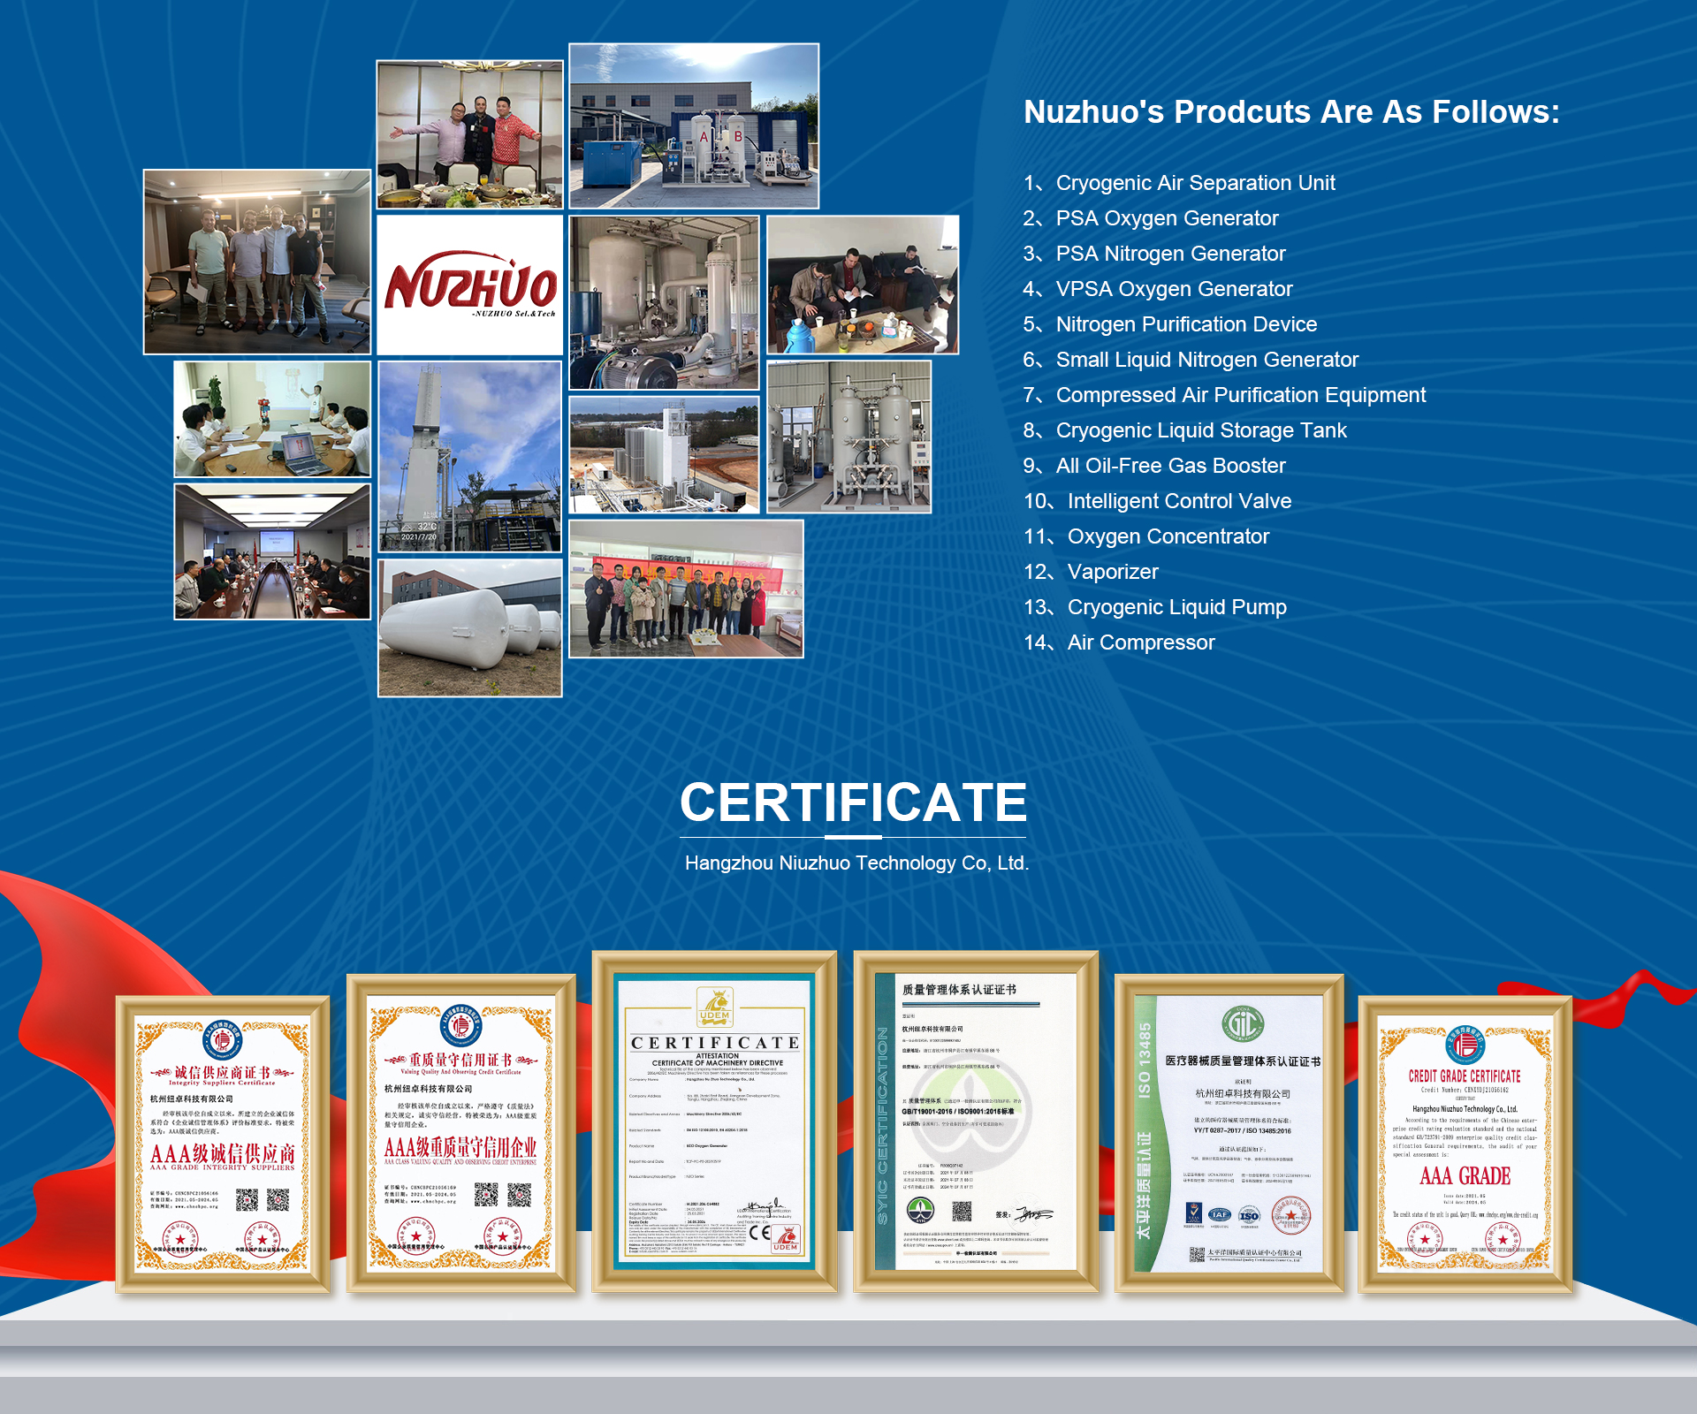Click the red NUZHUO logo tile
The image size is (1697, 1414).
tap(469, 285)
